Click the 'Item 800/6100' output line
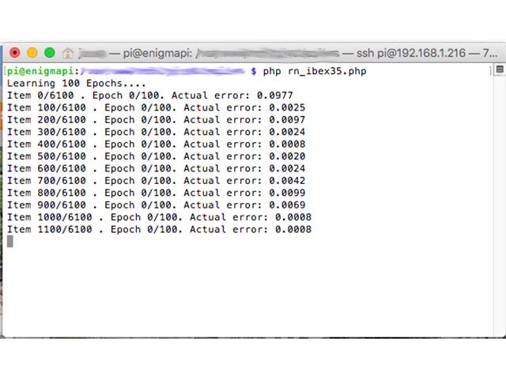Viewport: 506px width, 379px height. coord(157,193)
